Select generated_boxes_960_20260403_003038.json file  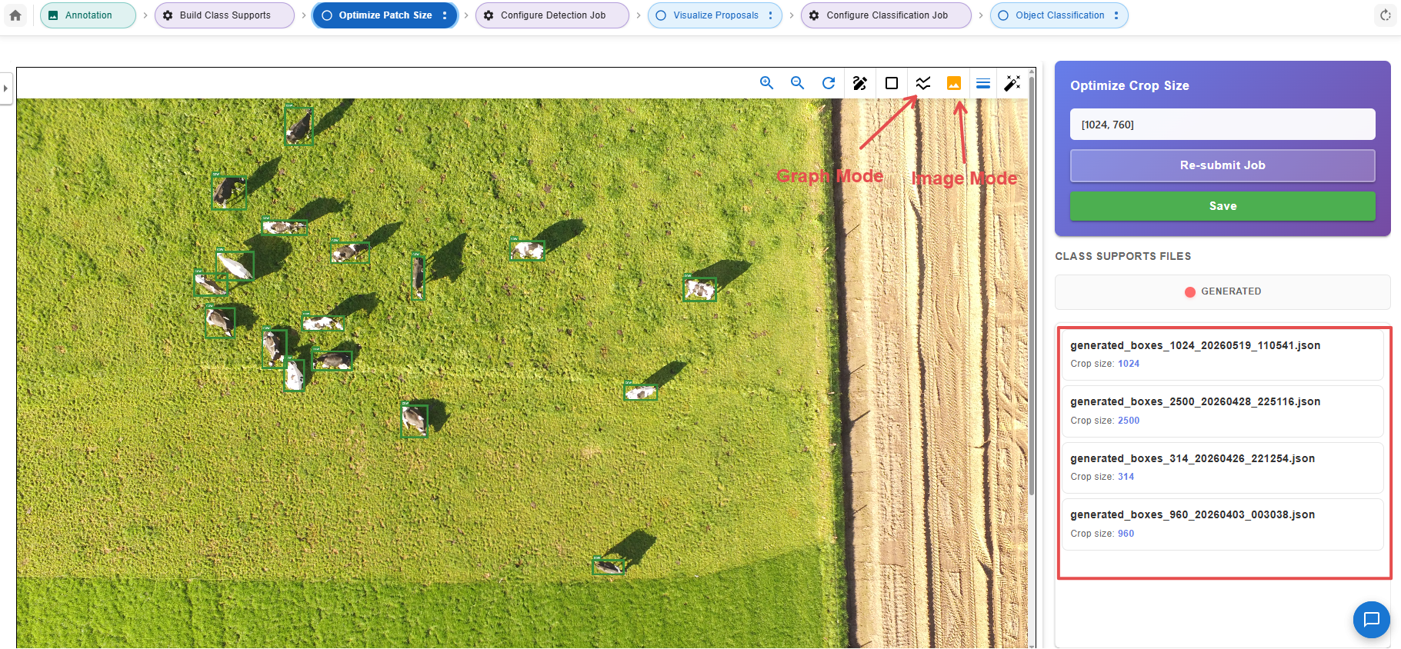click(1223, 524)
